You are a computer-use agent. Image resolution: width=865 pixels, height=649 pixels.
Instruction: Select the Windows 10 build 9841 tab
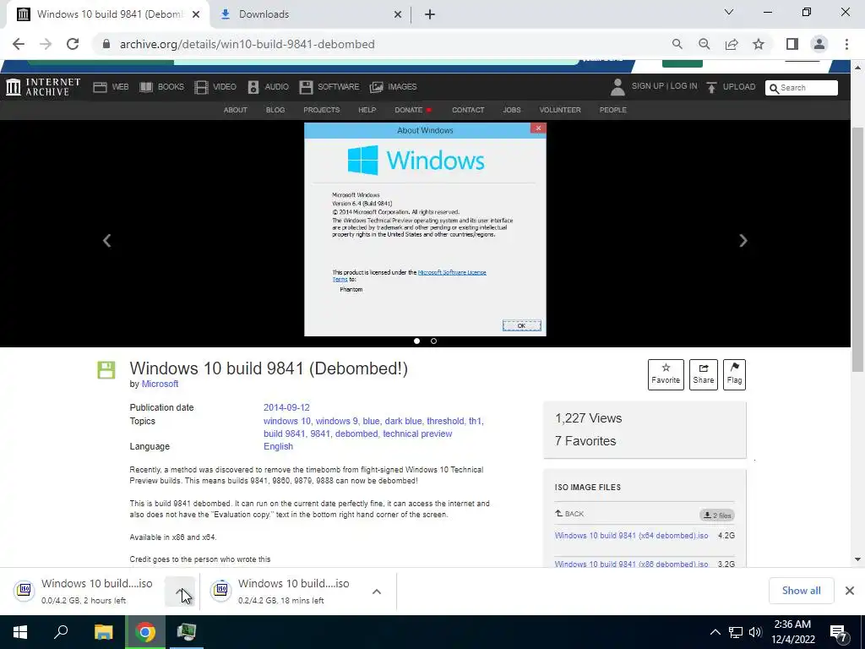click(x=107, y=14)
